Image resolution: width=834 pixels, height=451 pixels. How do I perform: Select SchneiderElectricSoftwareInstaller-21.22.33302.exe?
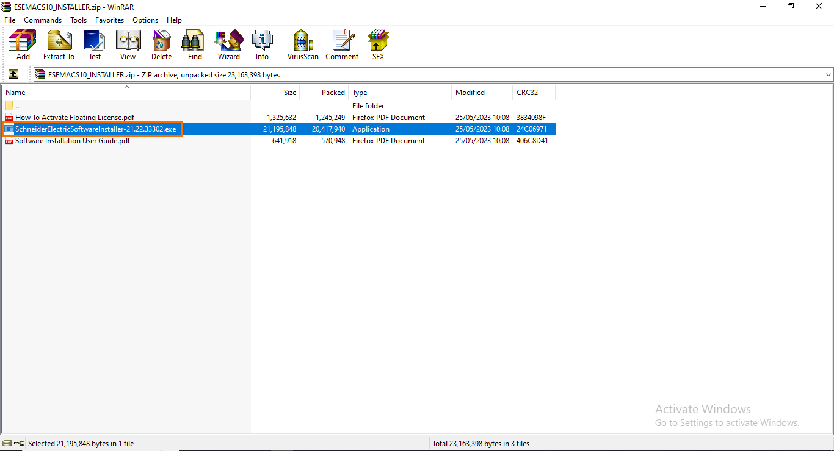pyautogui.click(x=95, y=129)
